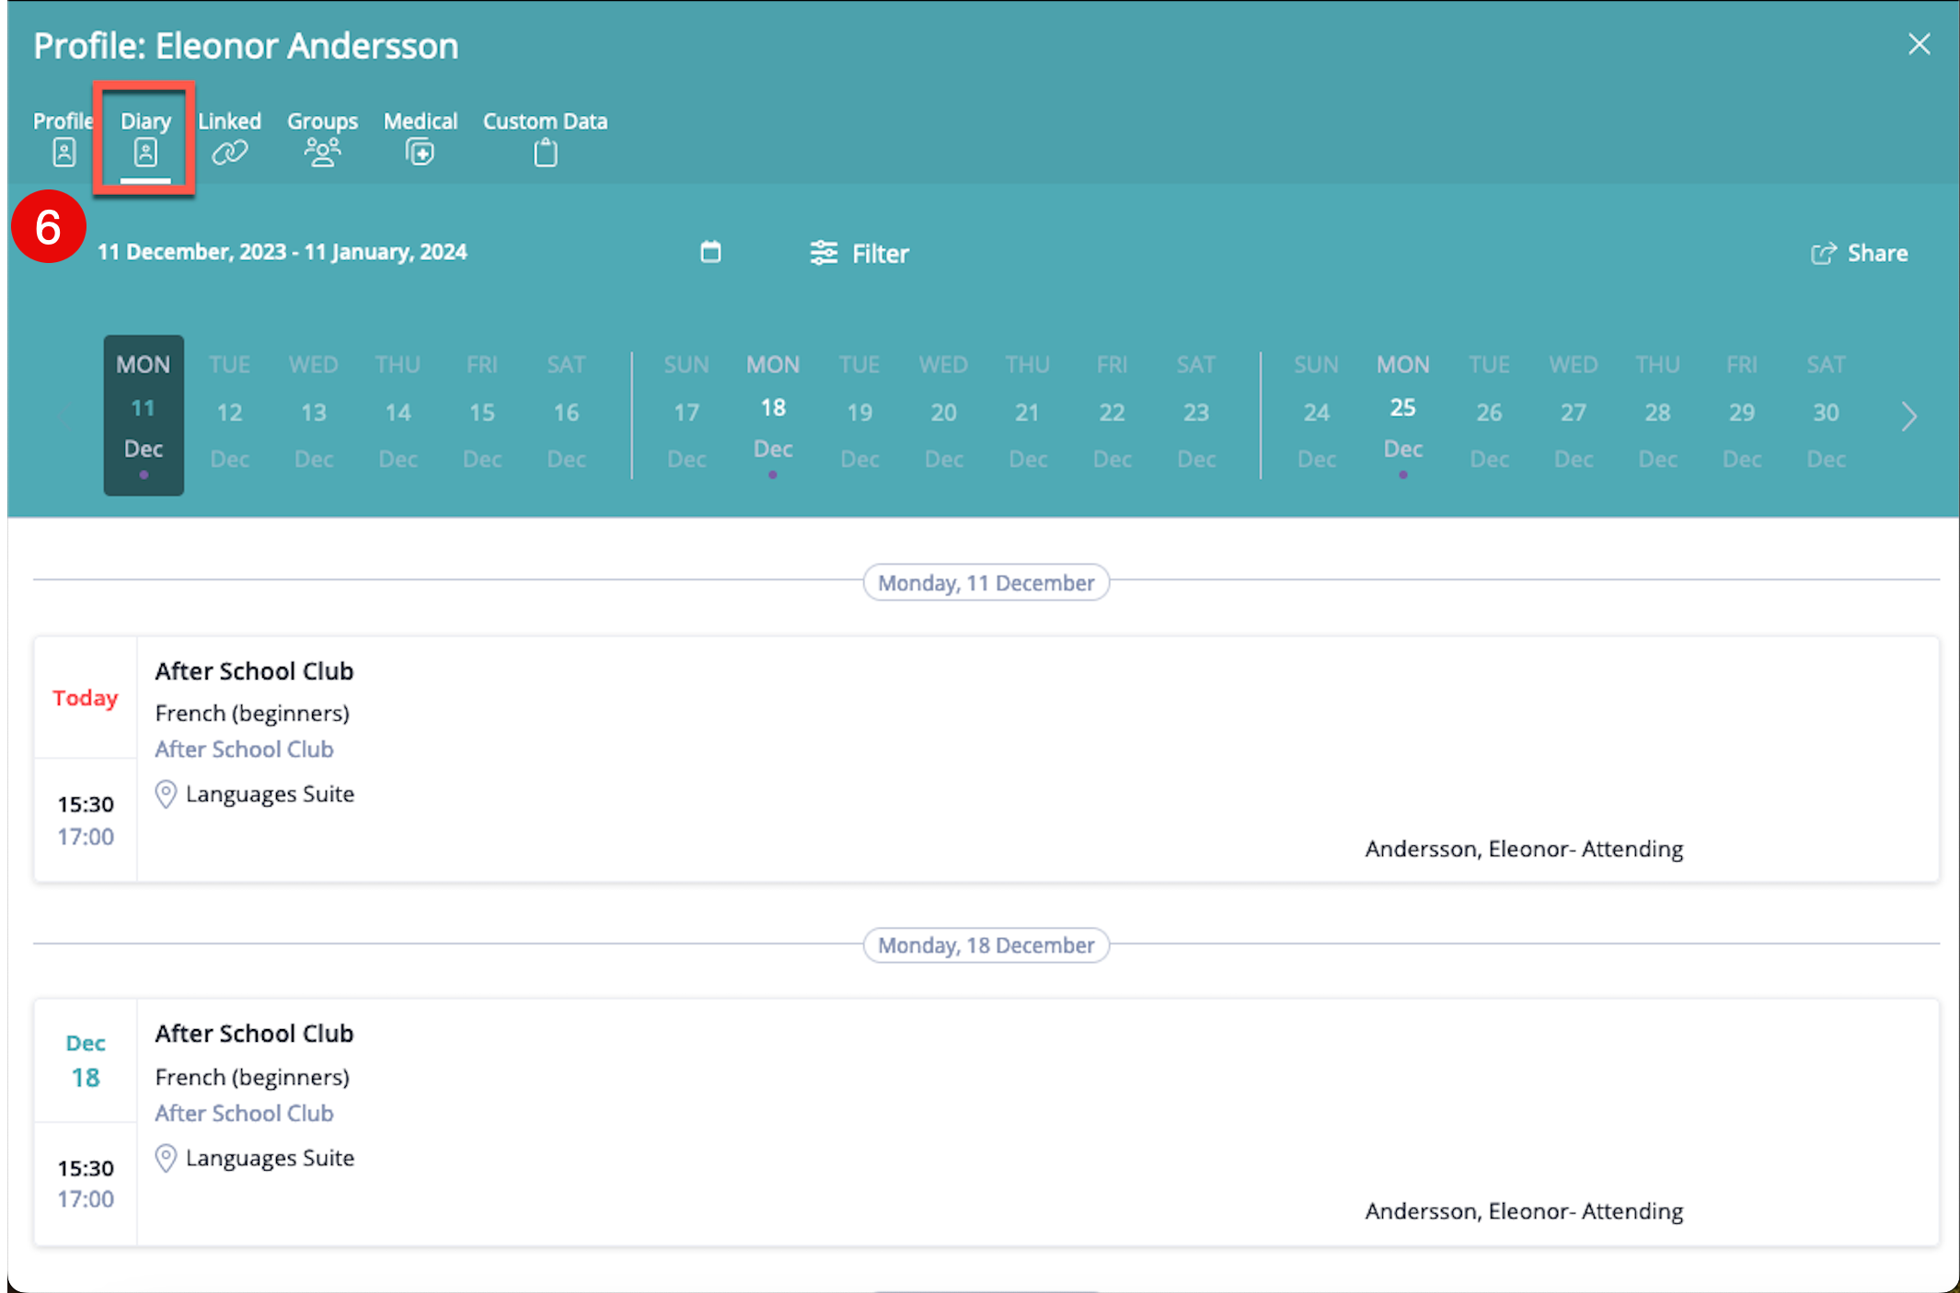Screen dimensions: 1960x1293
Task: Open the Linked tab chain icon
Action: [229, 152]
